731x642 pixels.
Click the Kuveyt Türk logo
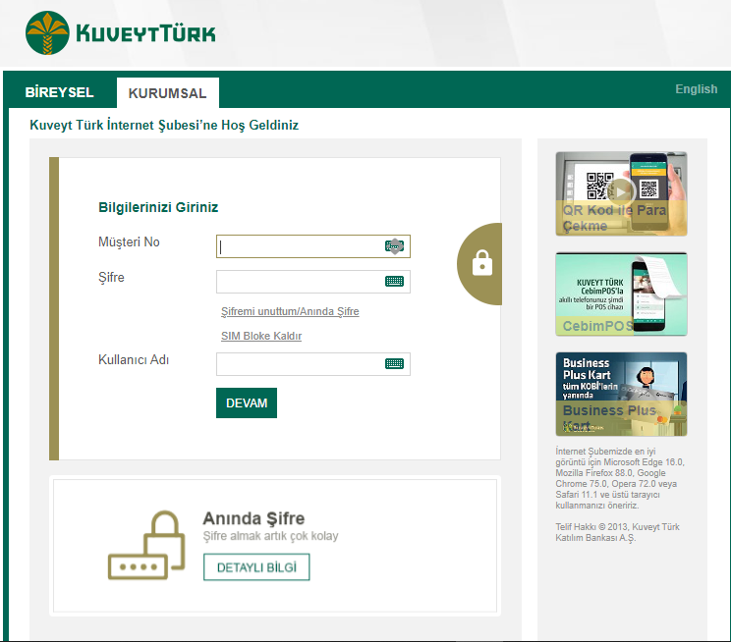120,34
